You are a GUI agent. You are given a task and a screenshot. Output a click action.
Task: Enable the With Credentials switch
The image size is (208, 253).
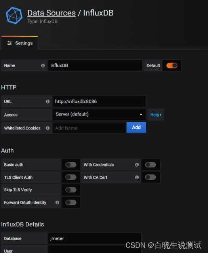pyautogui.click(x=151, y=165)
